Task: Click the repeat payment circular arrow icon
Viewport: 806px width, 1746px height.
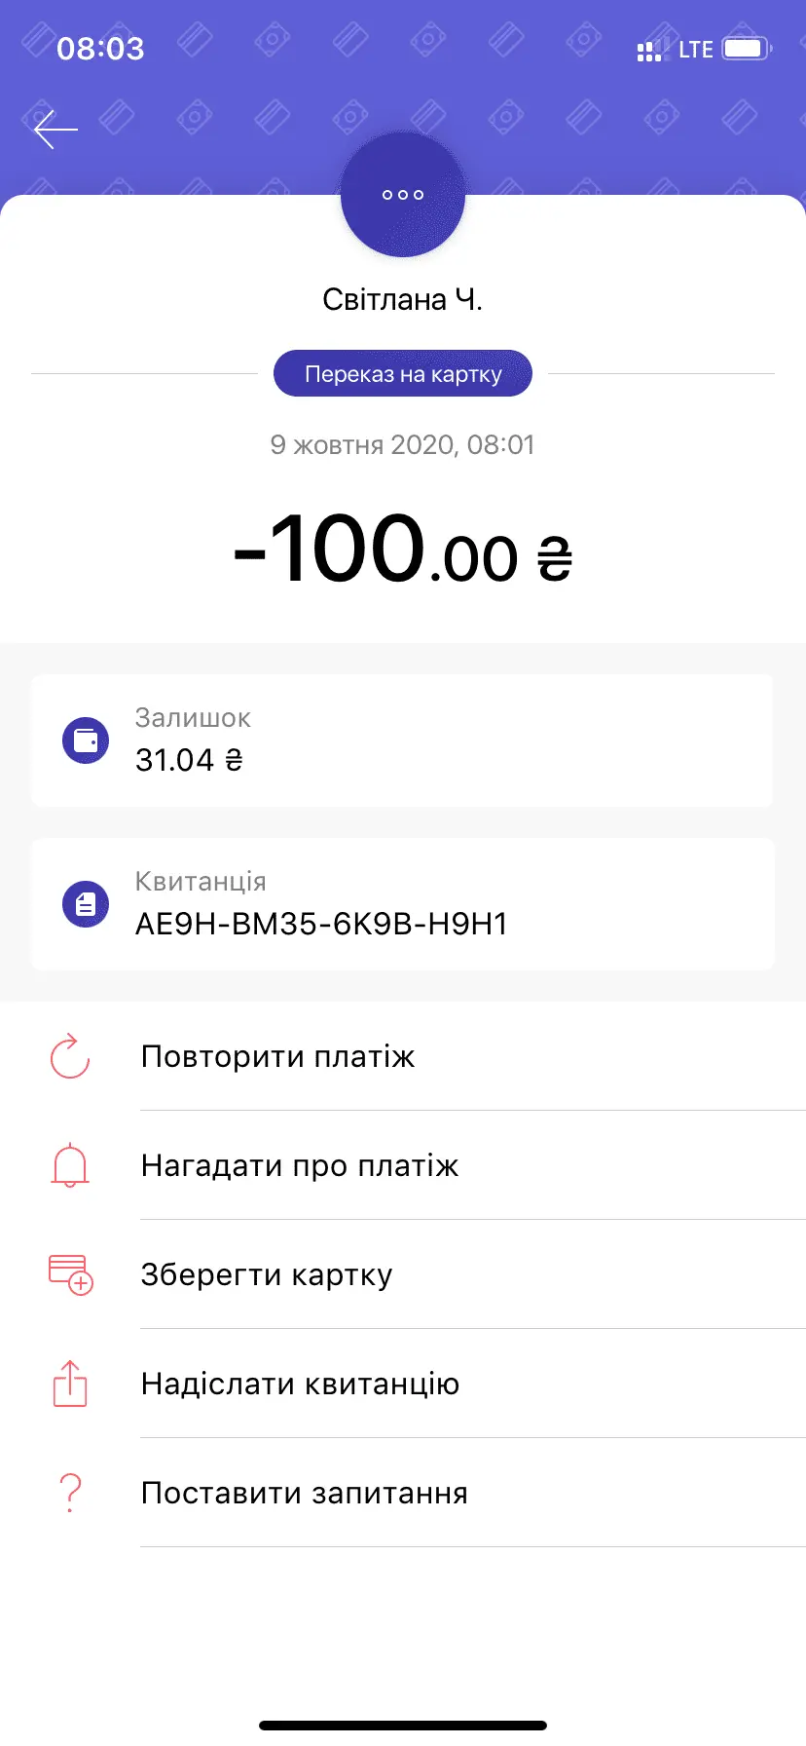Action: point(70,1056)
